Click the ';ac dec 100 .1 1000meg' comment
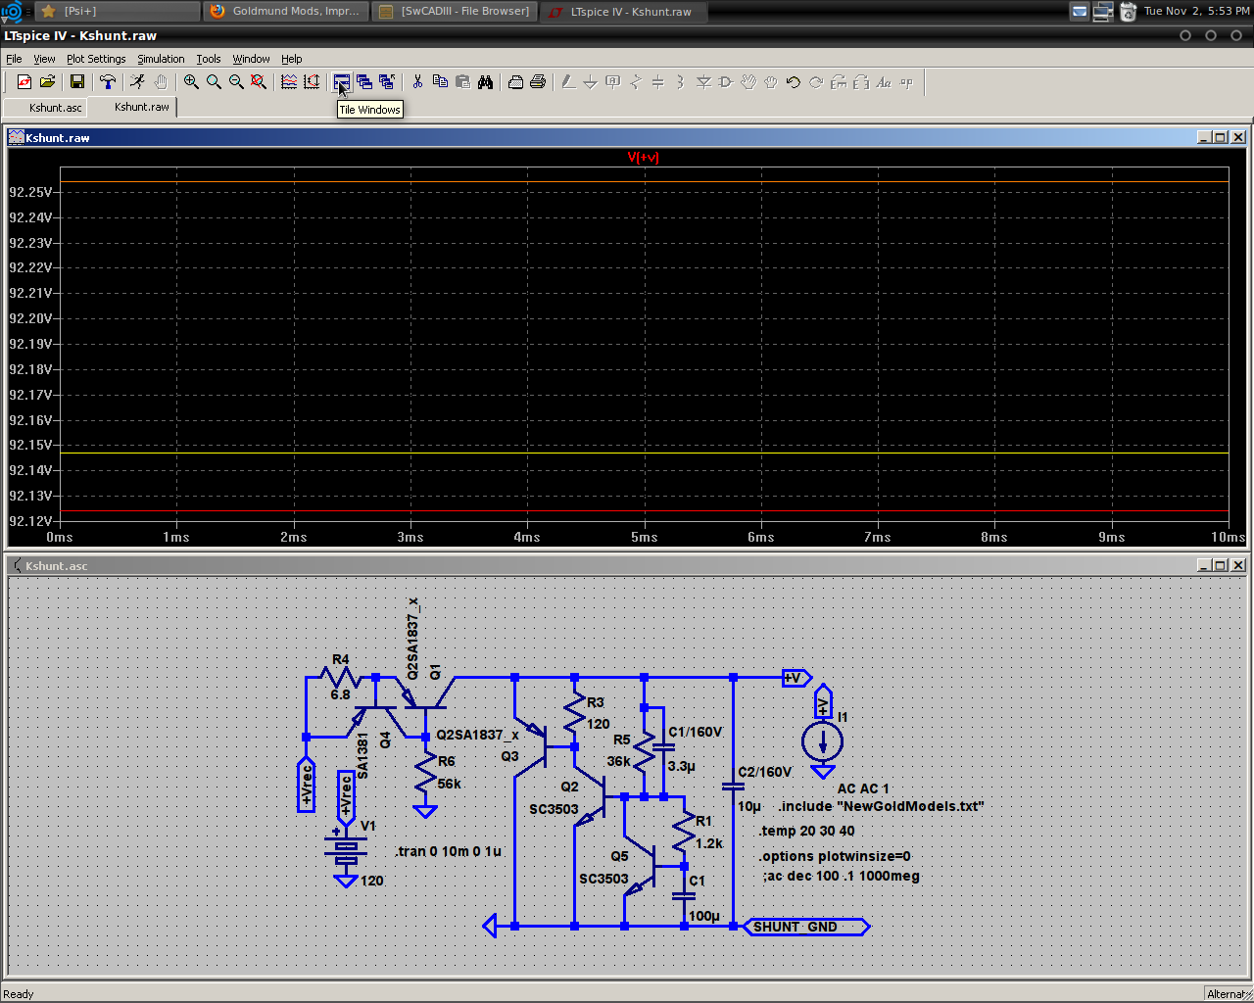Image resolution: width=1254 pixels, height=1003 pixels. point(841,877)
